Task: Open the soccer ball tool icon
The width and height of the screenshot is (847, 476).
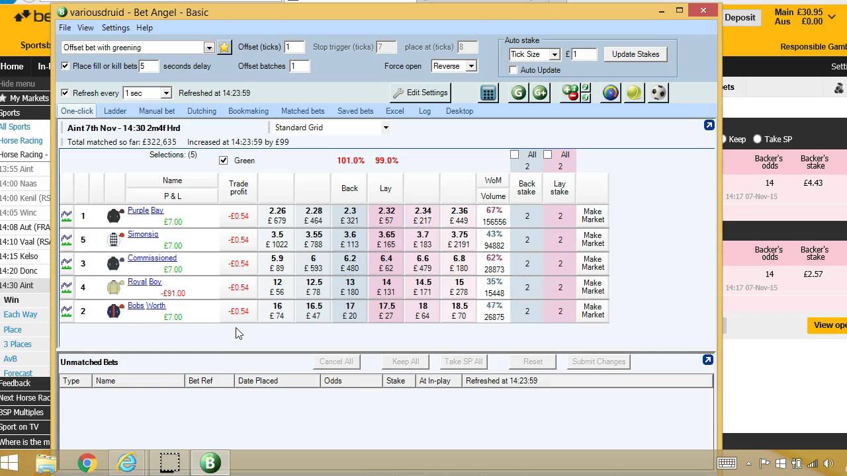Action: click(x=658, y=93)
